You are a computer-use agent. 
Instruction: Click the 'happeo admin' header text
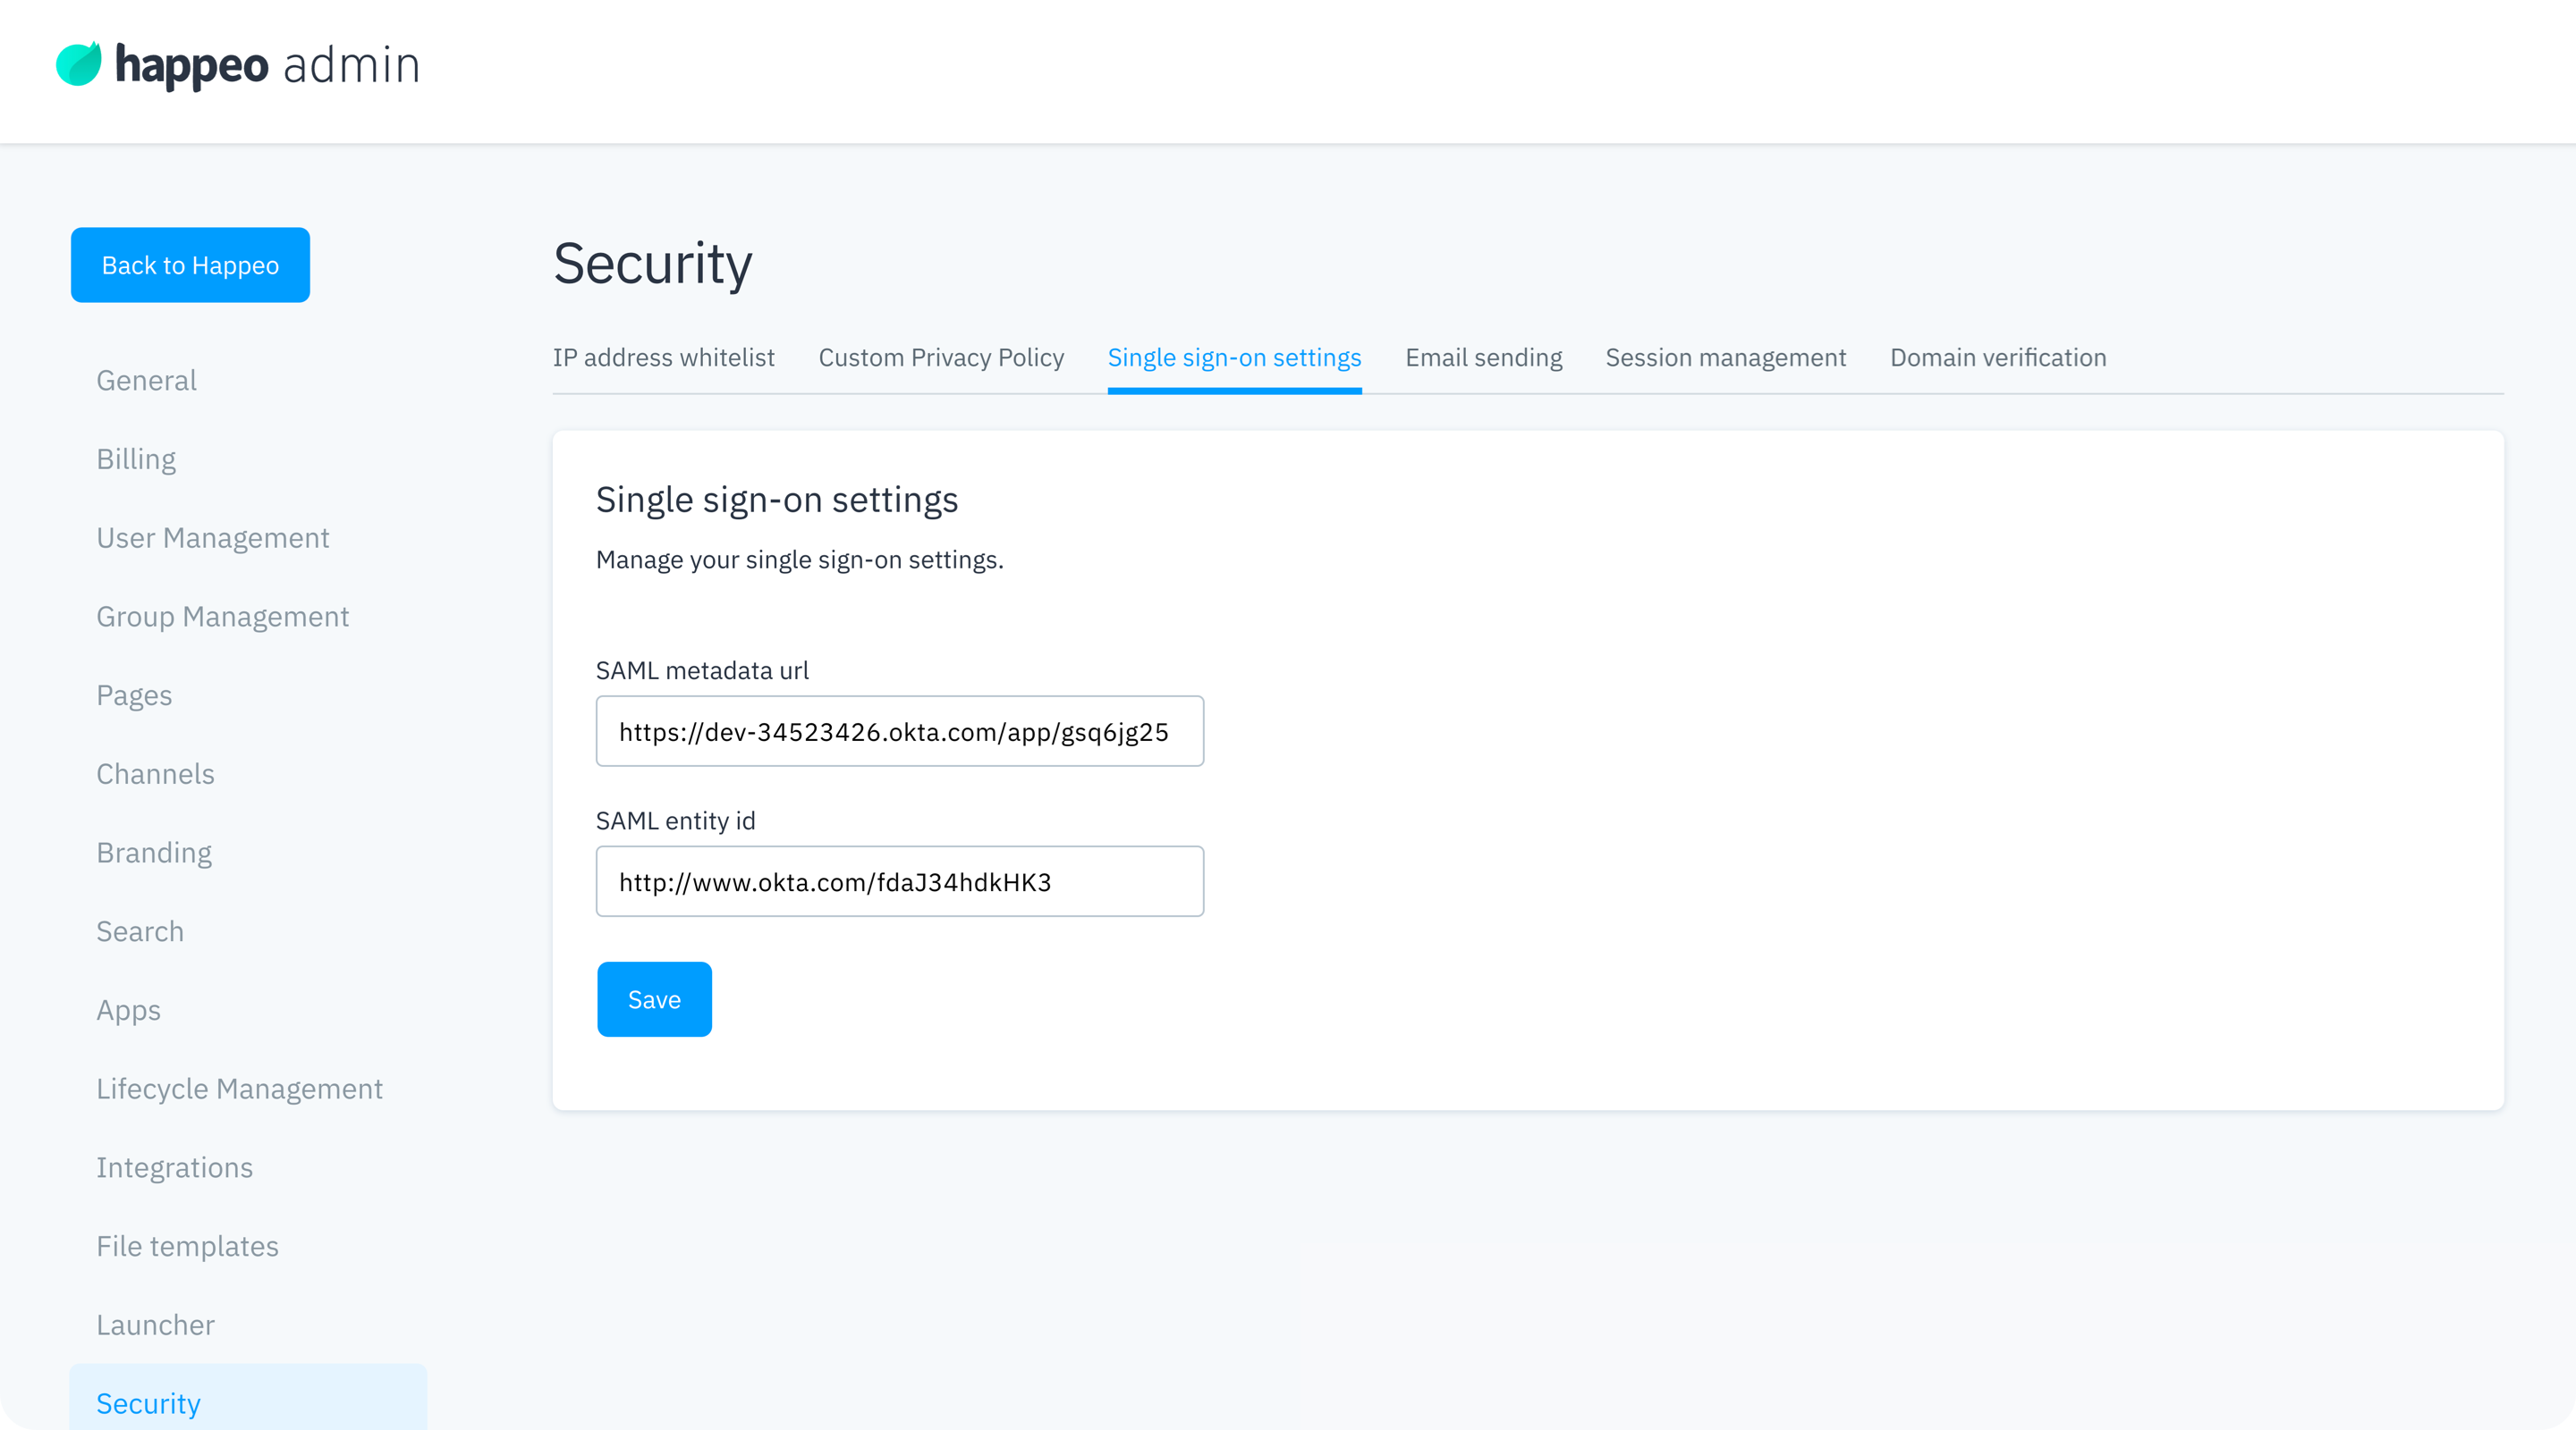point(267,65)
